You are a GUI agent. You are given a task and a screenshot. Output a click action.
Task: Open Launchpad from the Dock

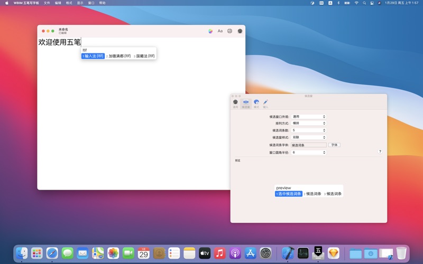pos(36,253)
